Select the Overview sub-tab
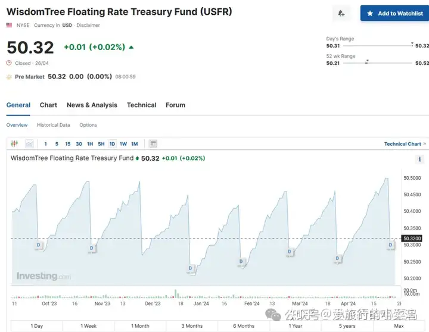Viewport: 429px width, 332px height. [17, 125]
